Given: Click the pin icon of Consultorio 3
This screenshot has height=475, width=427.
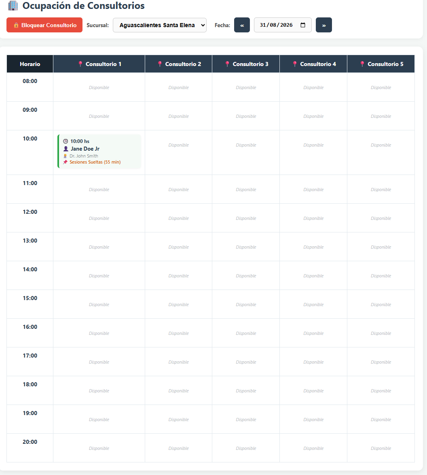Looking at the screenshot, I should coord(227,64).
